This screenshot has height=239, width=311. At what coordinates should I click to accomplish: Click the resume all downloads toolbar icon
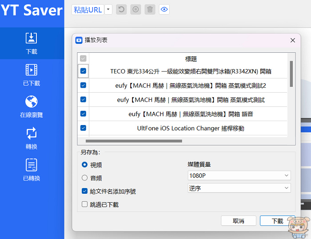[x=121, y=9]
